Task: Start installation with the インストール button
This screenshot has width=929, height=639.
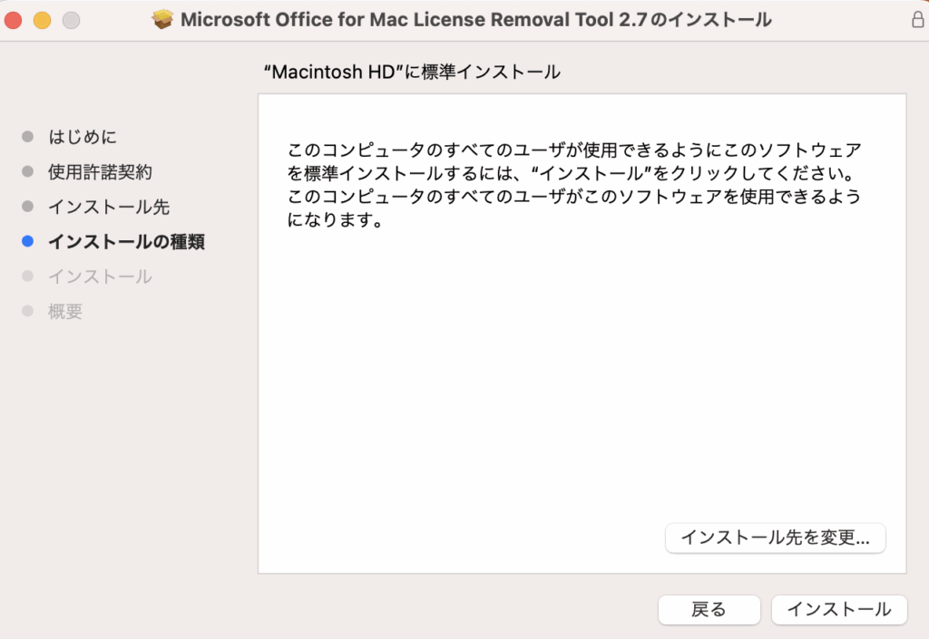Action: click(x=838, y=610)
